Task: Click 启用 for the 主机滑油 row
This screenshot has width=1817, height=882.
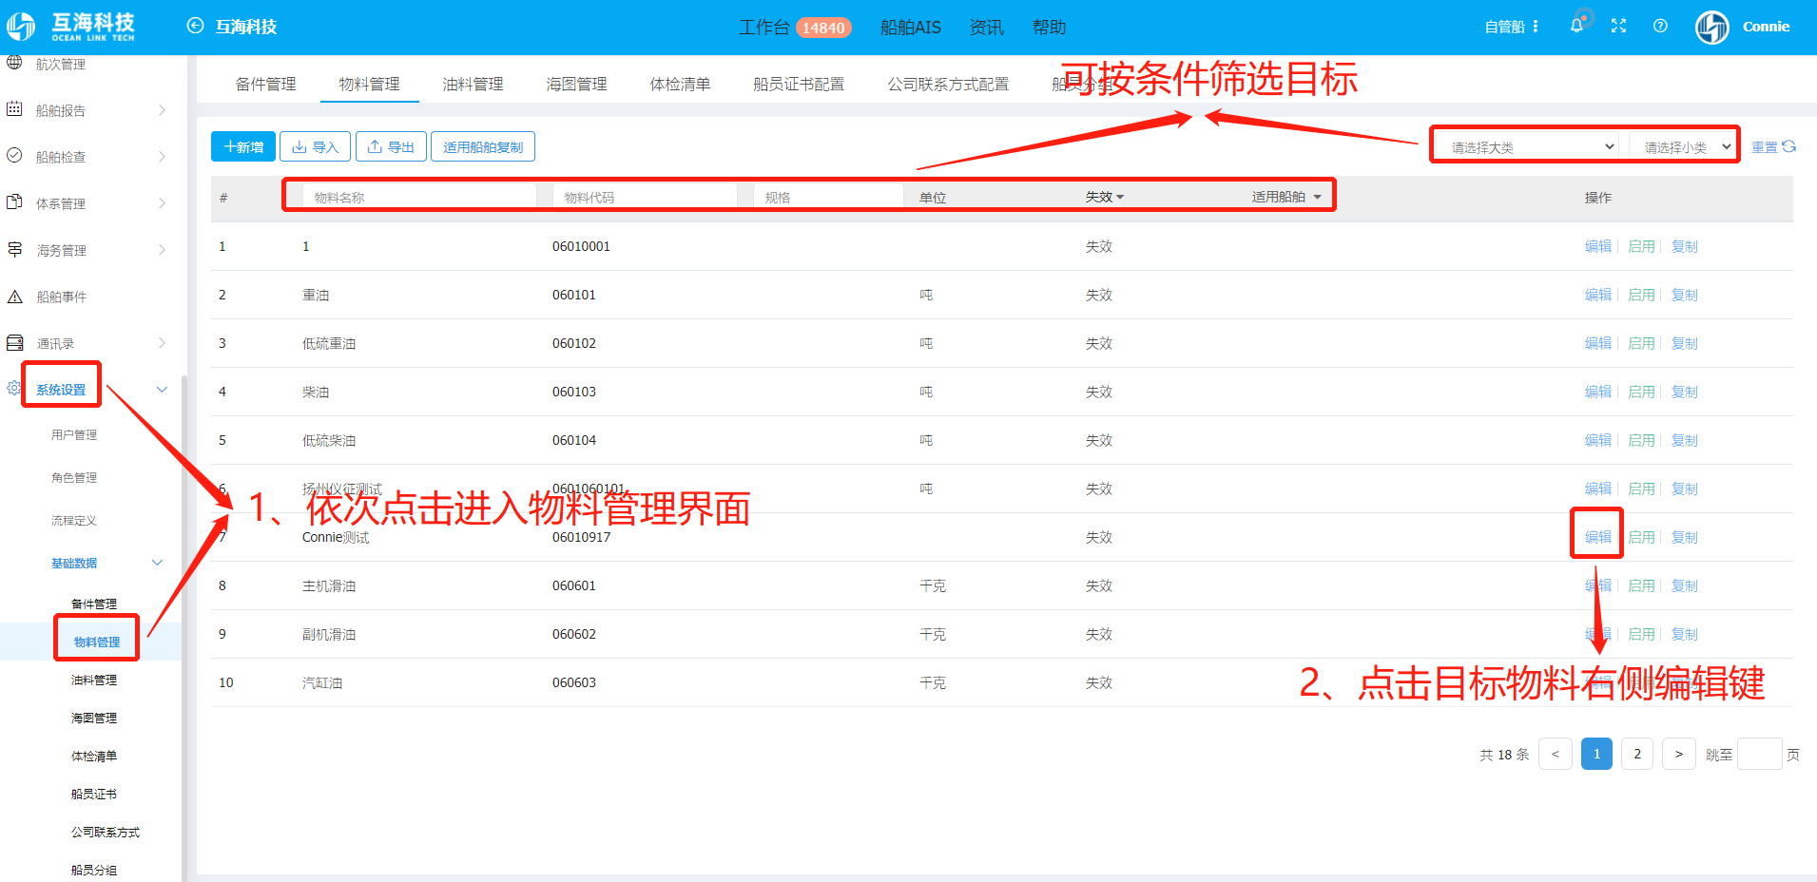Action: pos(1641,585)
